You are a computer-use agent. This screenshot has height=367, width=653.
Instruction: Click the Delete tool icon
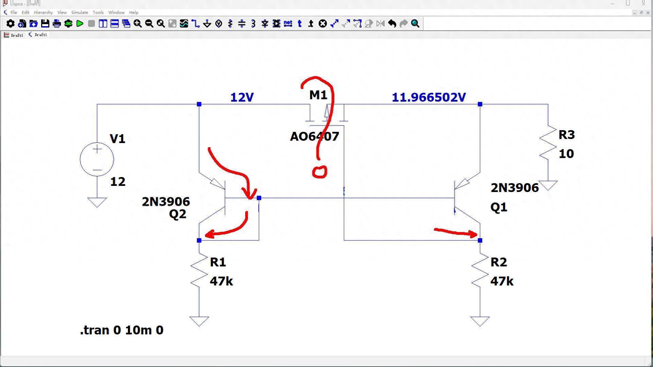tap(323, 24)
